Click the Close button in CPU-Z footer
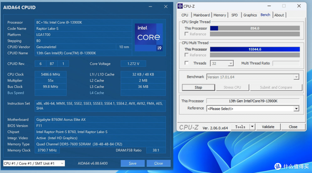 (x=293, y=127)
